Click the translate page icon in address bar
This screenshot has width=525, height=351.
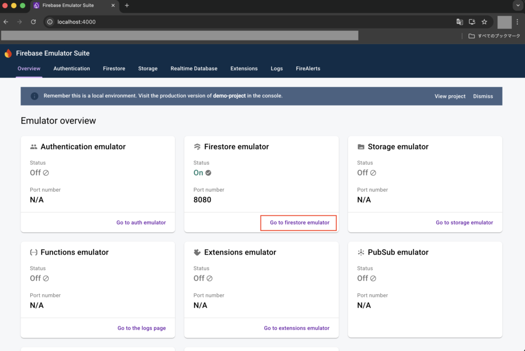click(x=460, y=22)
